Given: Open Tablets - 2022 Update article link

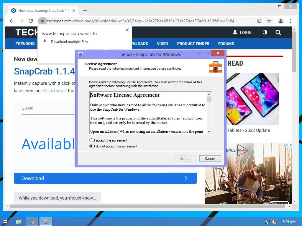Looking at the screenshot, I should 249,130.
